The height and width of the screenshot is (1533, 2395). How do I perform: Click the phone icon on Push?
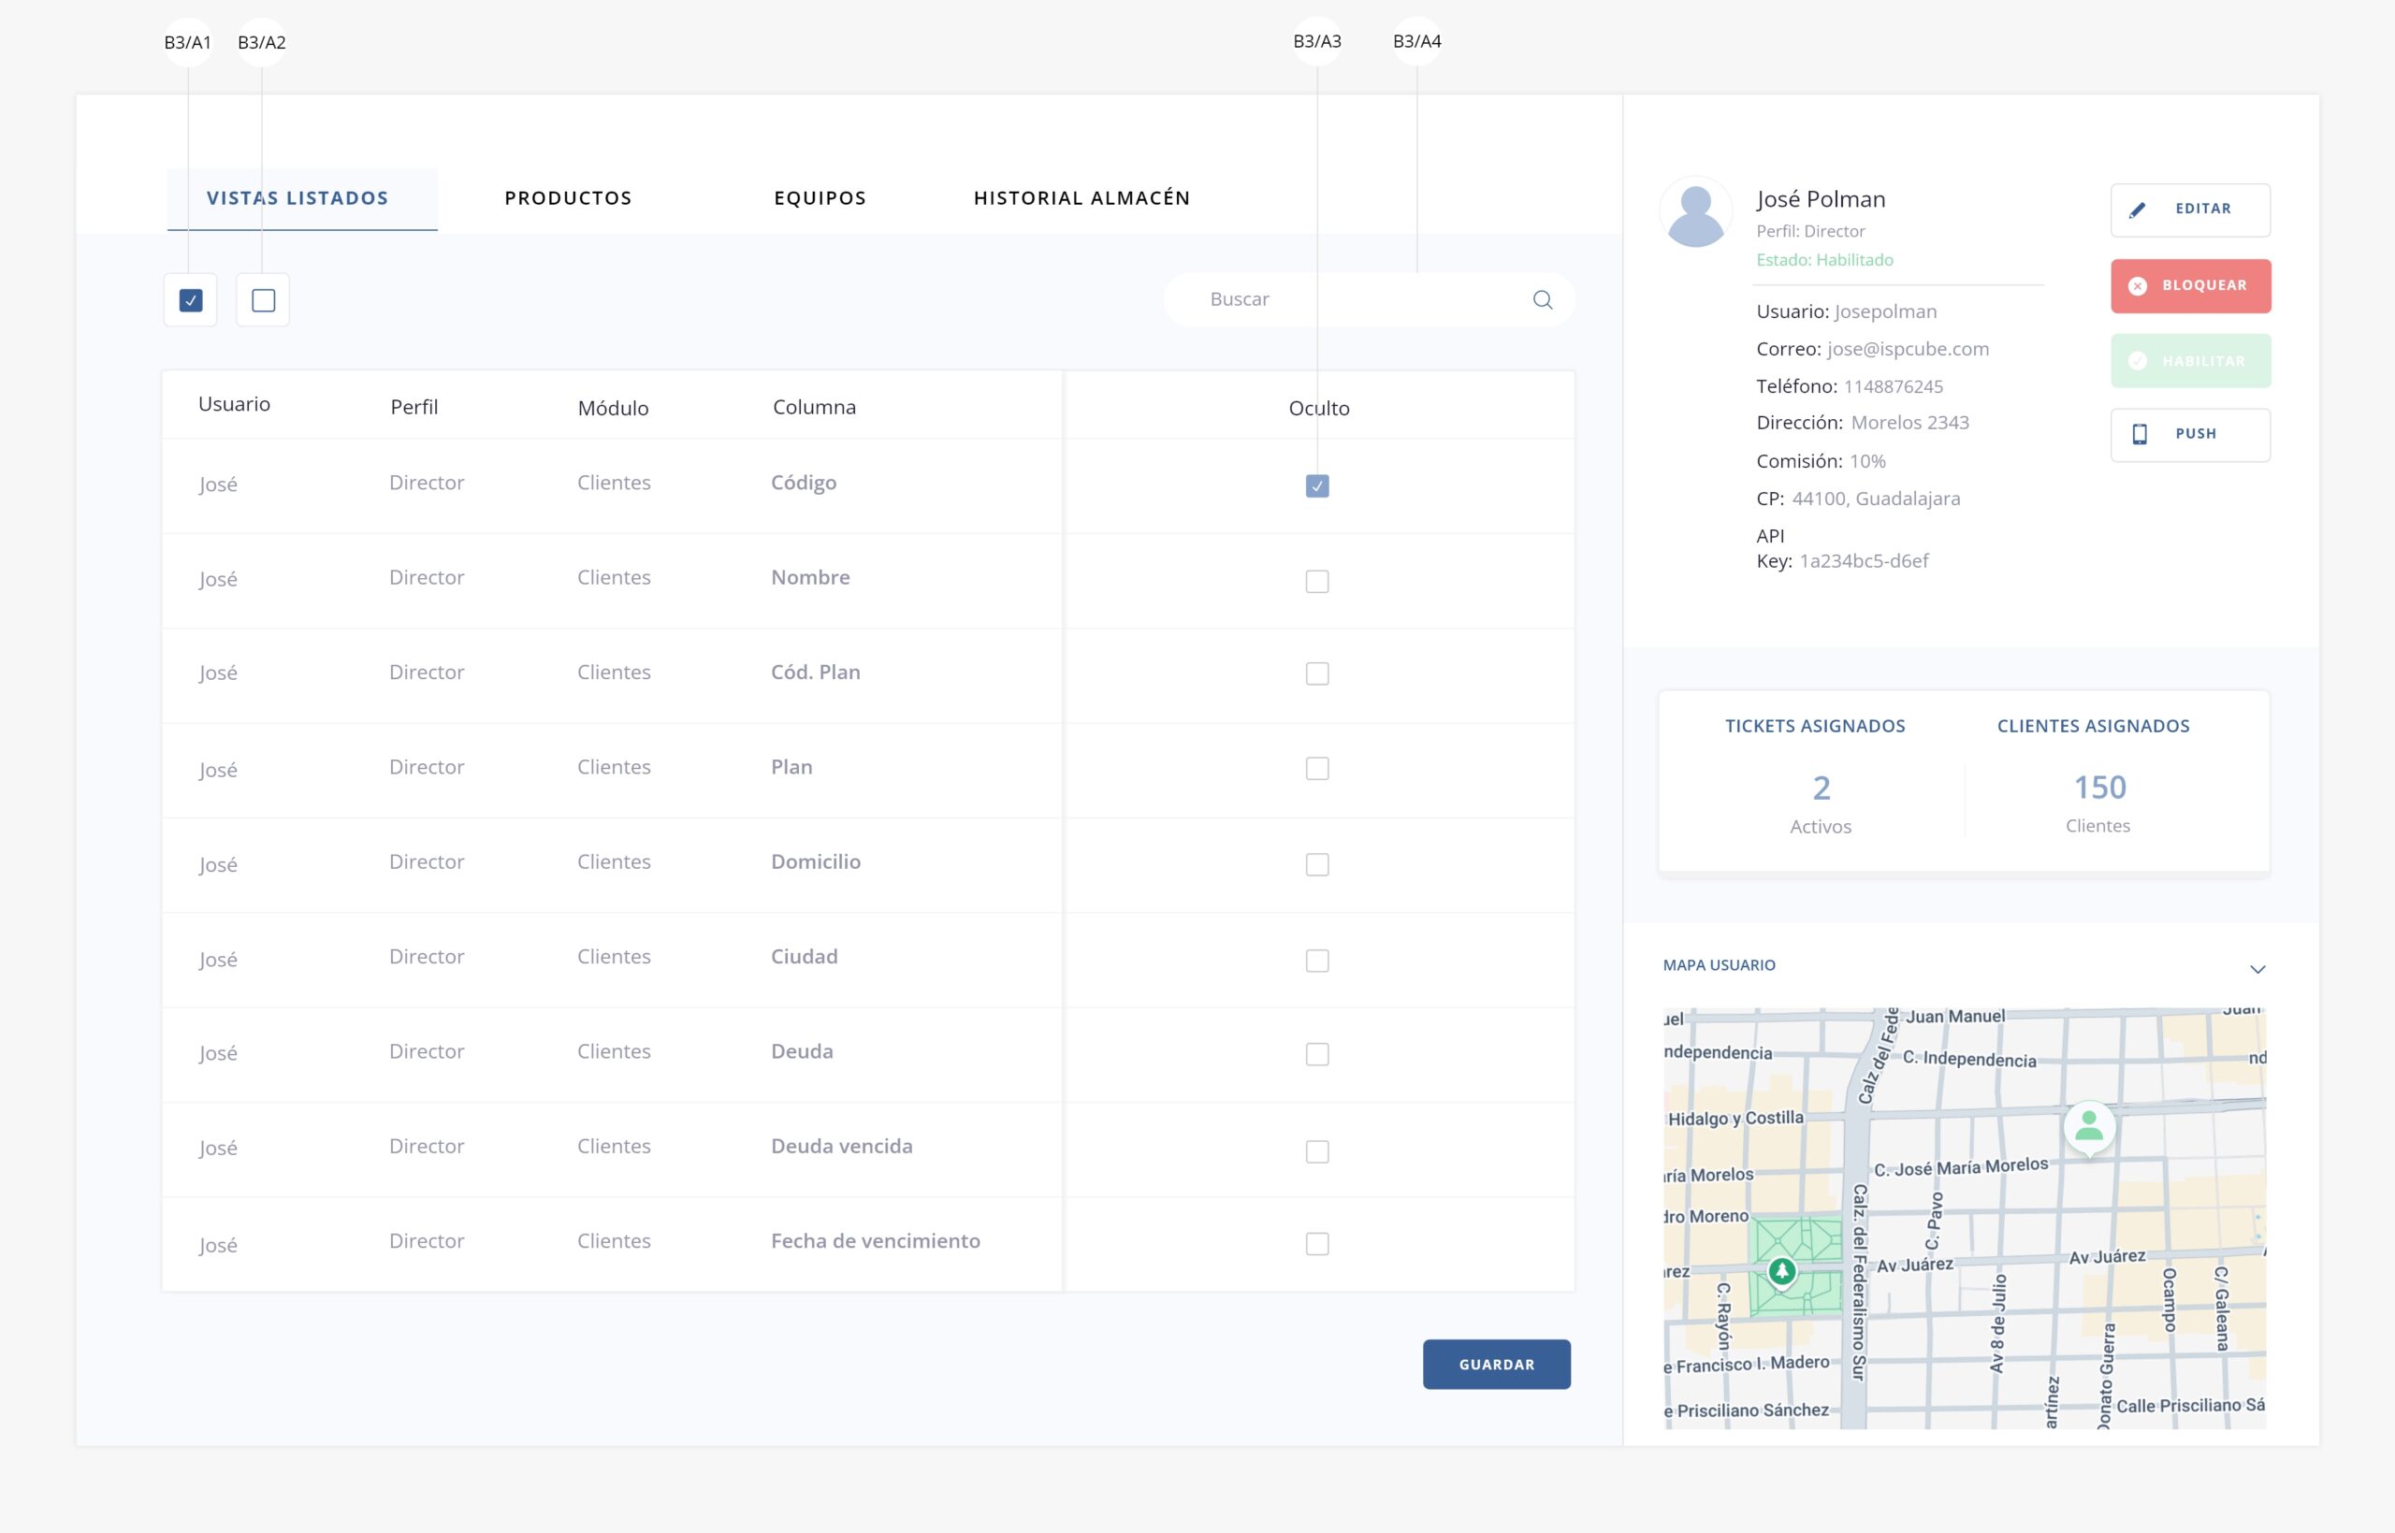(x=2140, y=434)
